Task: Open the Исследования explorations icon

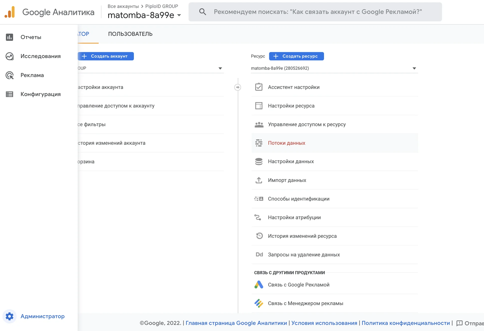Action: (x=10, y=56)
